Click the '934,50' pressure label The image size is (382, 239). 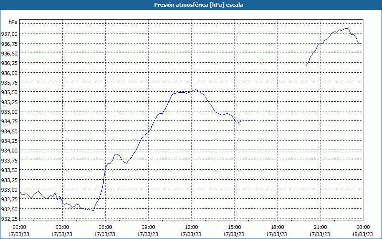click(x=9, y=131)
